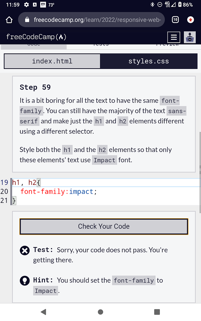Tap the lightbulb hint icon
The height and width of the screenshot is (321, 201).
coord(24,281)
